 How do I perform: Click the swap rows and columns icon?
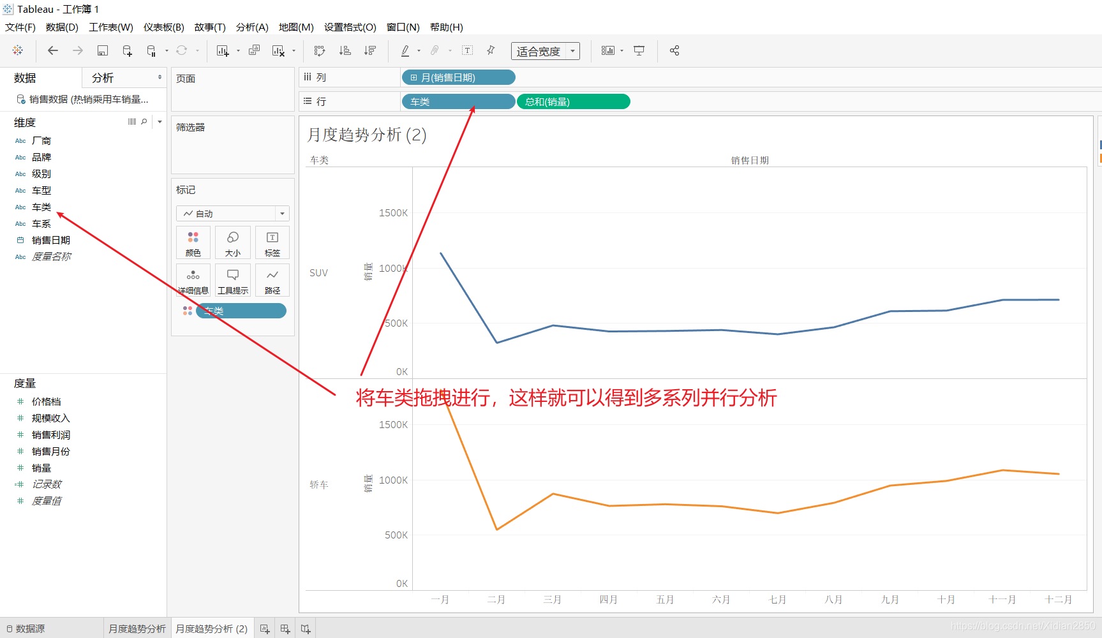point(320,50)
